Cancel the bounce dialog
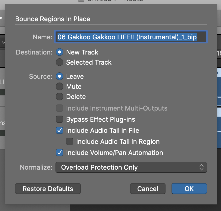 coord(148,189)
